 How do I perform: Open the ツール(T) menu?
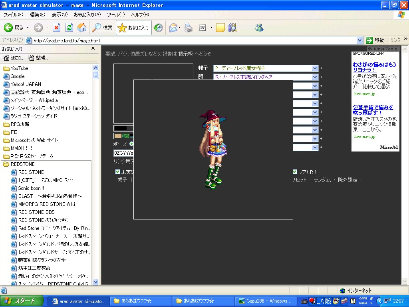(116, 15)
